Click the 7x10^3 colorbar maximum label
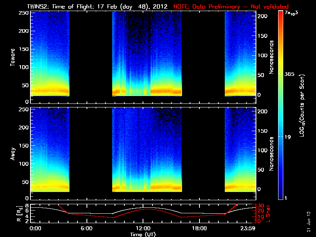The width and height of the screenshot is (316, 237). (292, 13)
